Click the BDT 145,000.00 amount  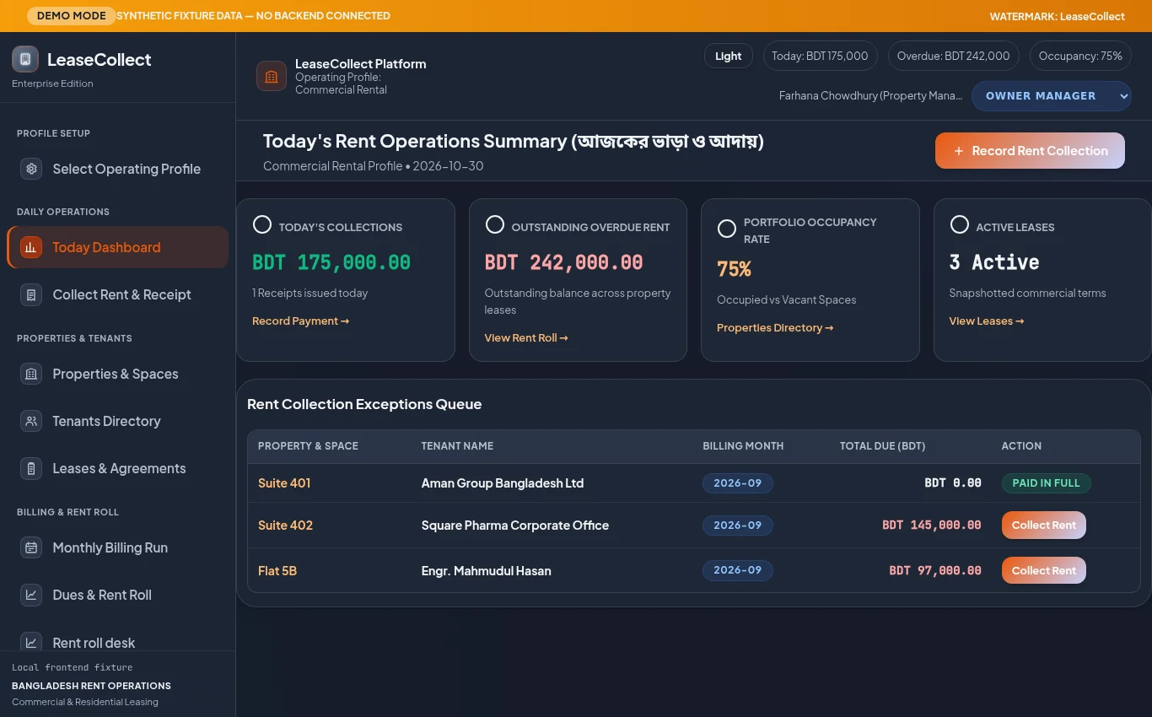point(932,525)
